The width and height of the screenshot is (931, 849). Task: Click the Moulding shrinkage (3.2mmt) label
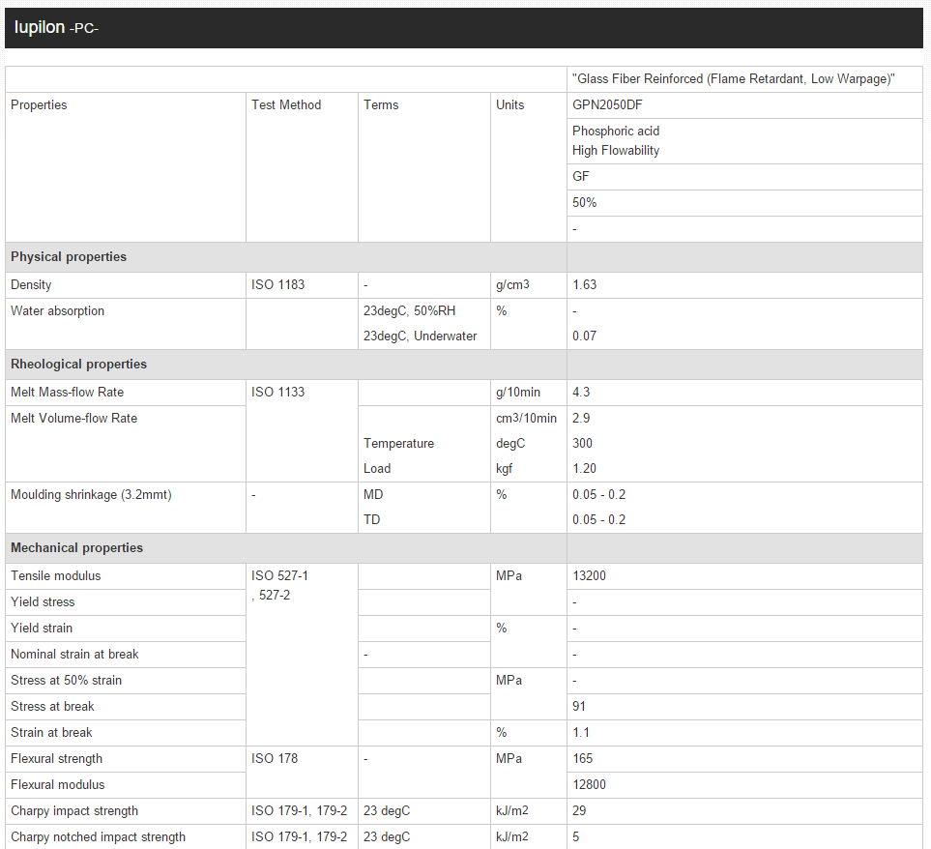point(92,494)
